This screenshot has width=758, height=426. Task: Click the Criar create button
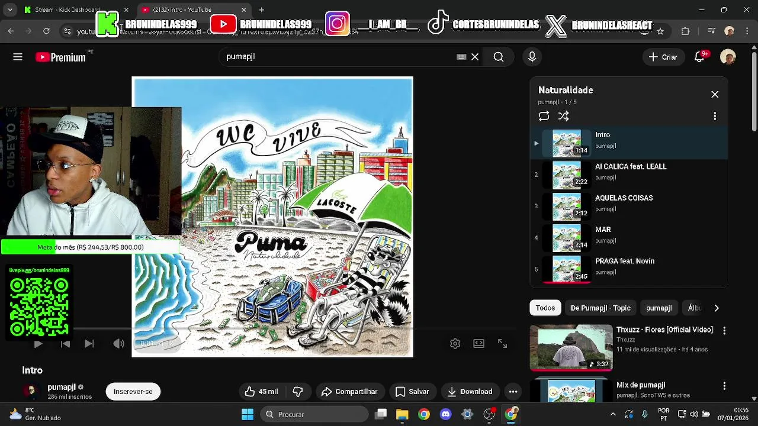point(663,57)
